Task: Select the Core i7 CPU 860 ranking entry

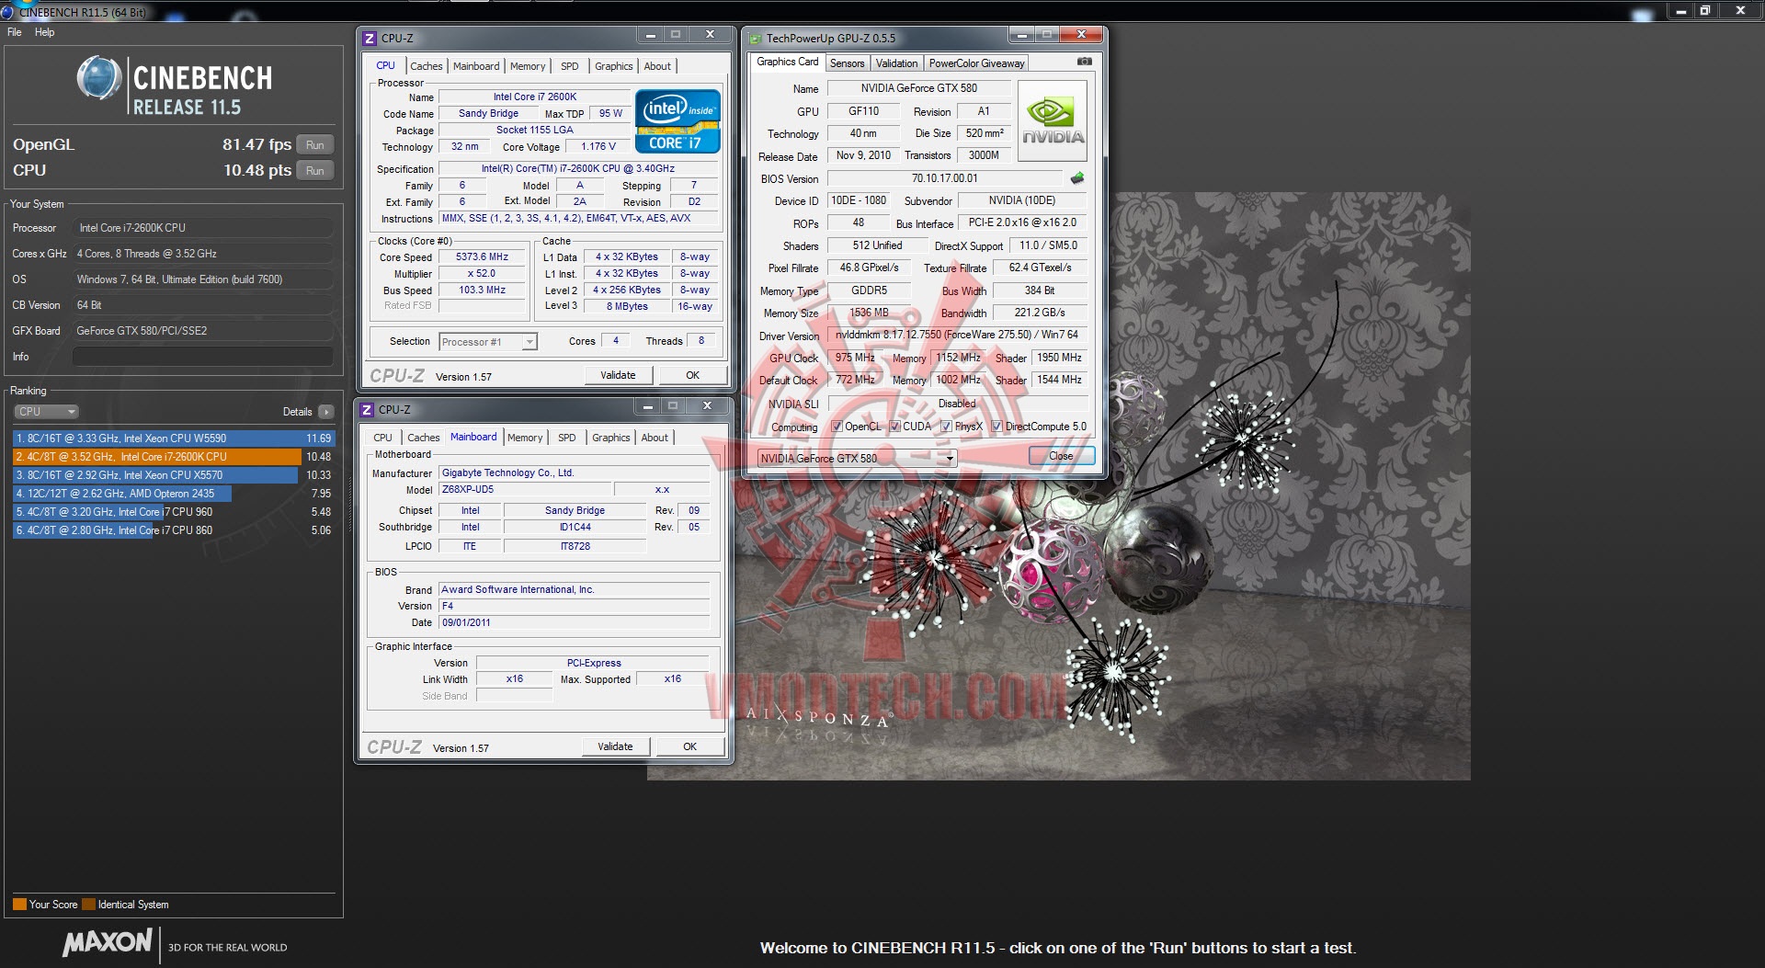Action: point(173,530)
